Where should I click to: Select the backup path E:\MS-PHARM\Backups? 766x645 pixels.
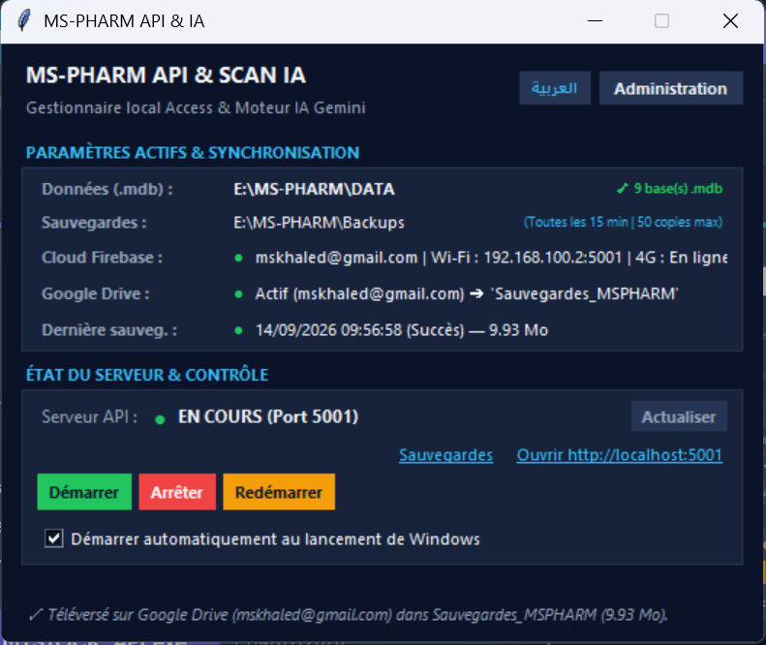click(x=319, y=223)
